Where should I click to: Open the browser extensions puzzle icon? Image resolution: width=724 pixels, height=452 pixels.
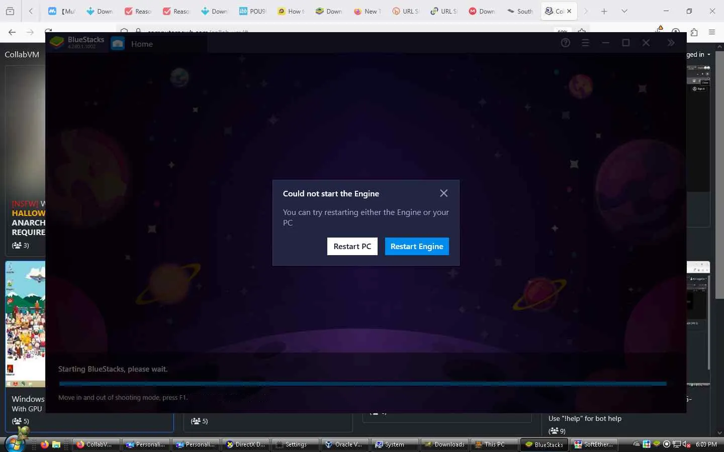click(x=694, y=32)
